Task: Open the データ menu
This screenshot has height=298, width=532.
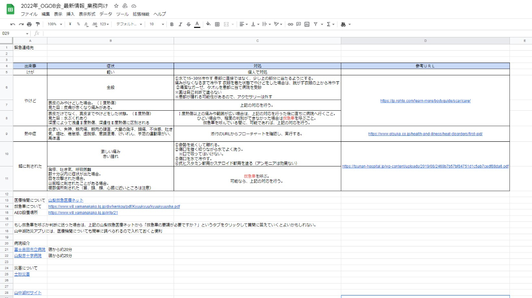Action: [106, 14]
